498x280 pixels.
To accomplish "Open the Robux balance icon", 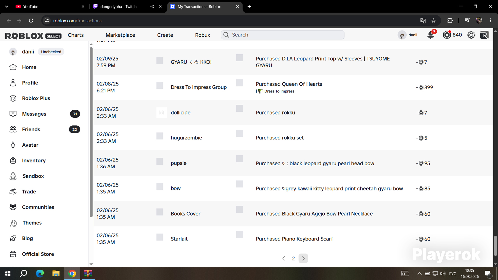I will pyautogui.click(x=447, y=35).
